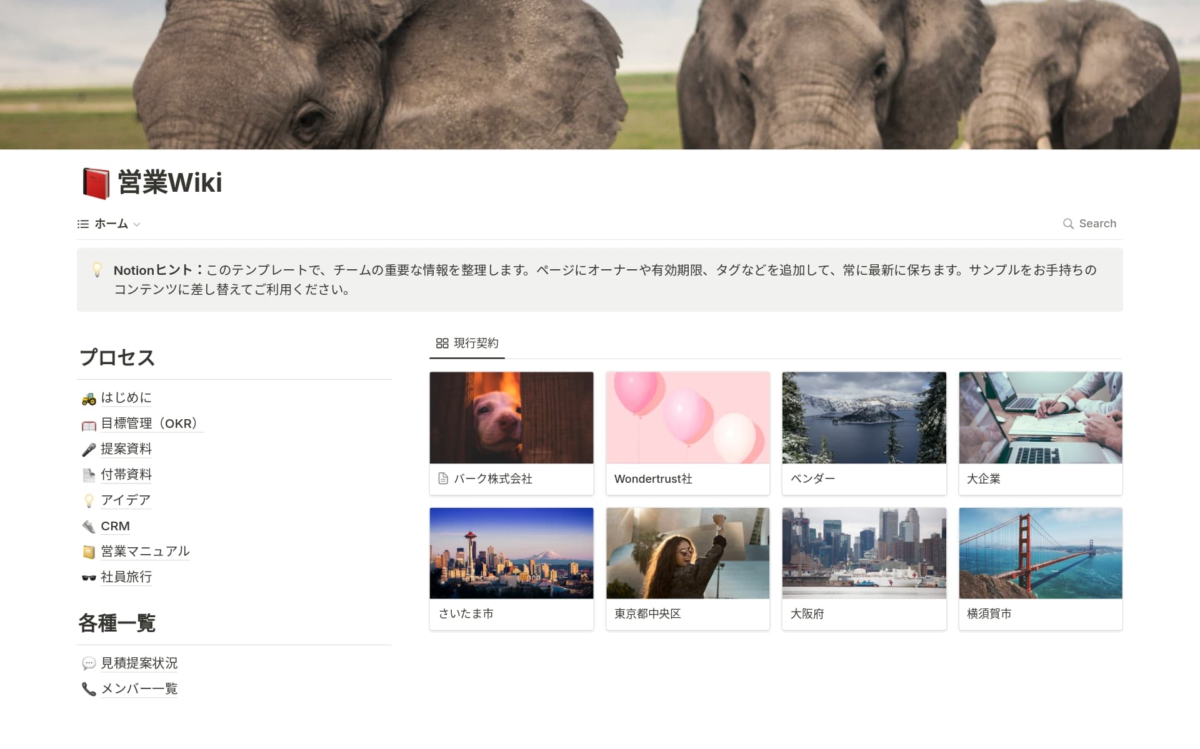Viewport: 1200px width, 749px height.
Task: Click the page icon on バーク株式会社 card
Action: click(x=442, y=479)
